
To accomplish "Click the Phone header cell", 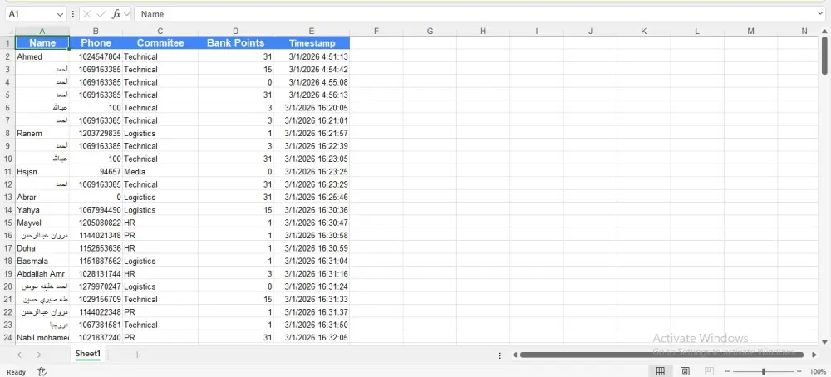I will tap(96, 43).
